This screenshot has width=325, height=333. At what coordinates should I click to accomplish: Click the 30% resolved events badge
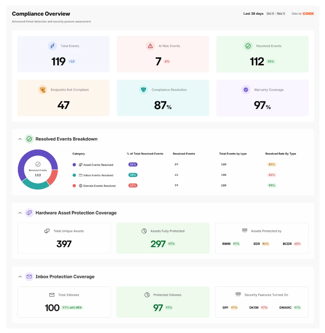(x=133, y=175)
